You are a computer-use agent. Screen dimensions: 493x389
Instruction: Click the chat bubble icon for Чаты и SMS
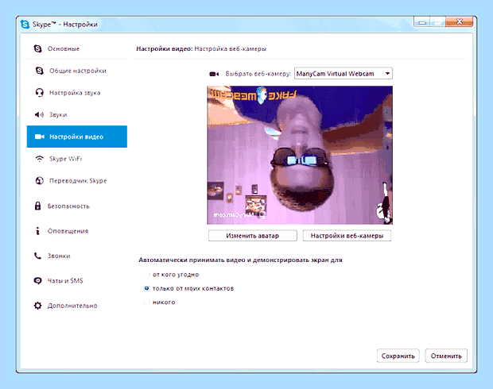coord(37,281)
